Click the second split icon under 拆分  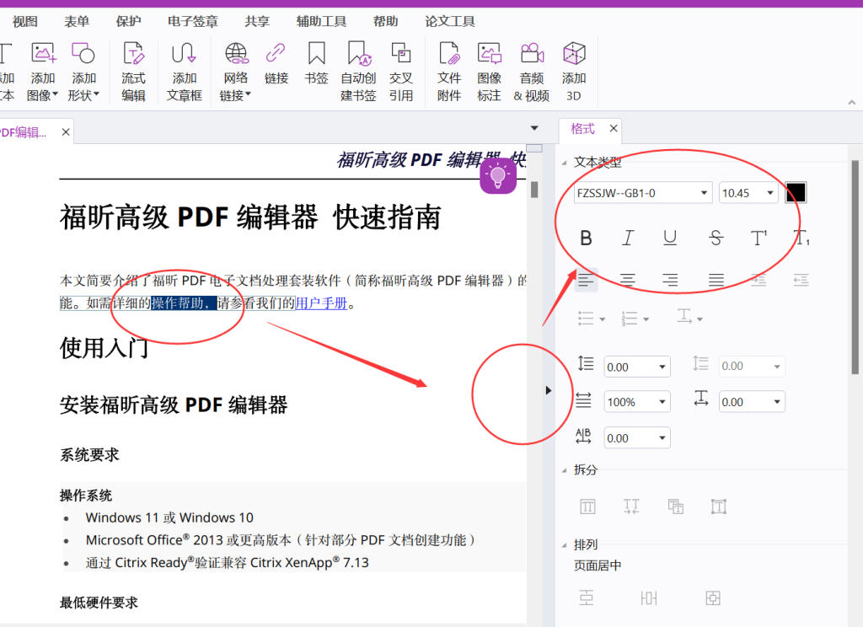(x=631, y=506)
